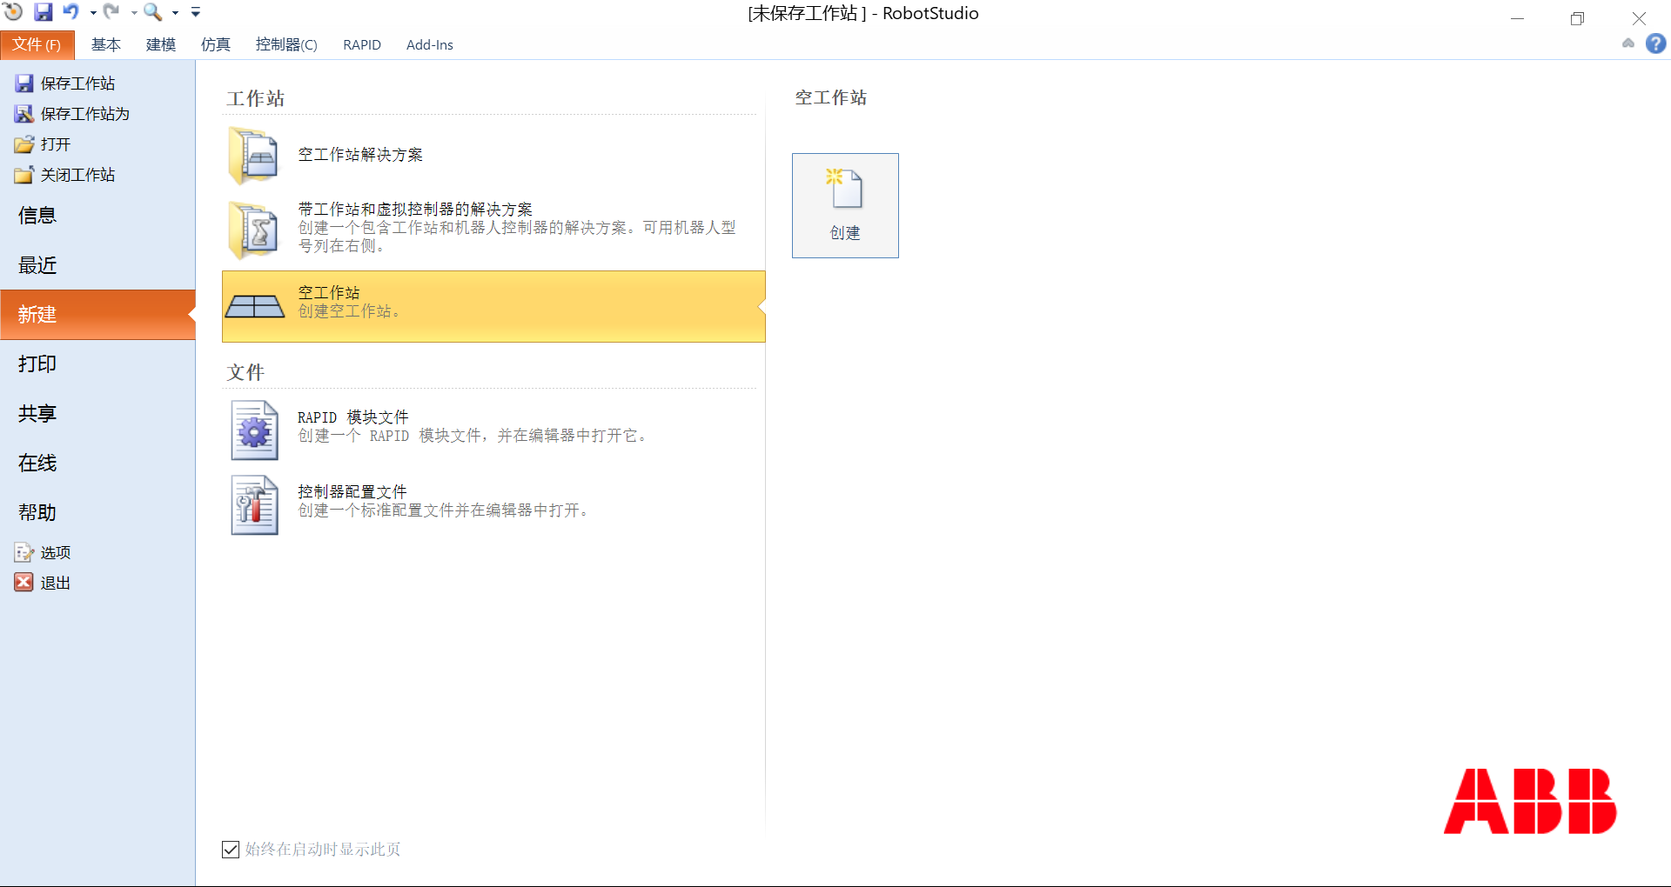Click the RobotStudio application logo icon
Viewport: 1671px width, 887px height.
point(13,11)
